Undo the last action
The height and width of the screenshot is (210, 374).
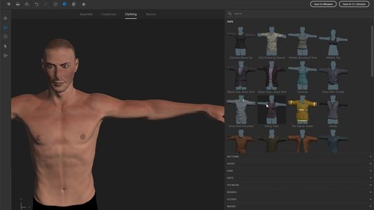click(36, 4)
